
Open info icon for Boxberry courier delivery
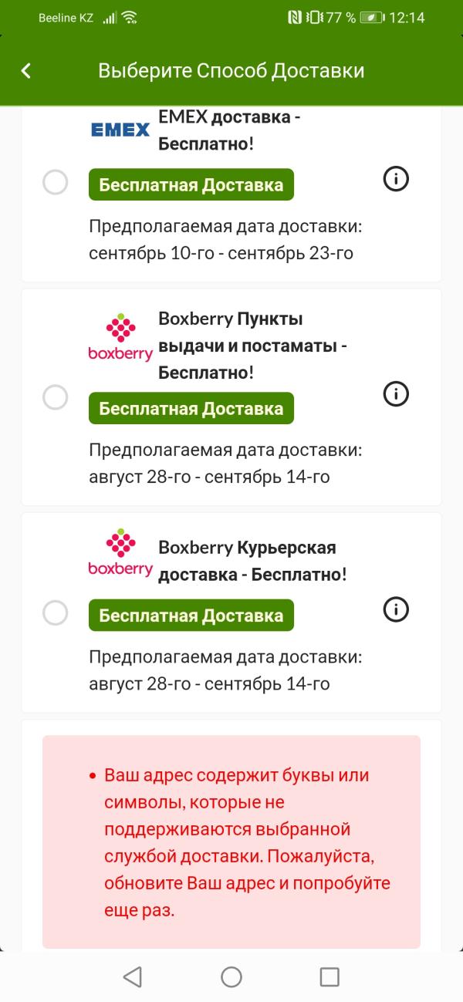(396, 609)
